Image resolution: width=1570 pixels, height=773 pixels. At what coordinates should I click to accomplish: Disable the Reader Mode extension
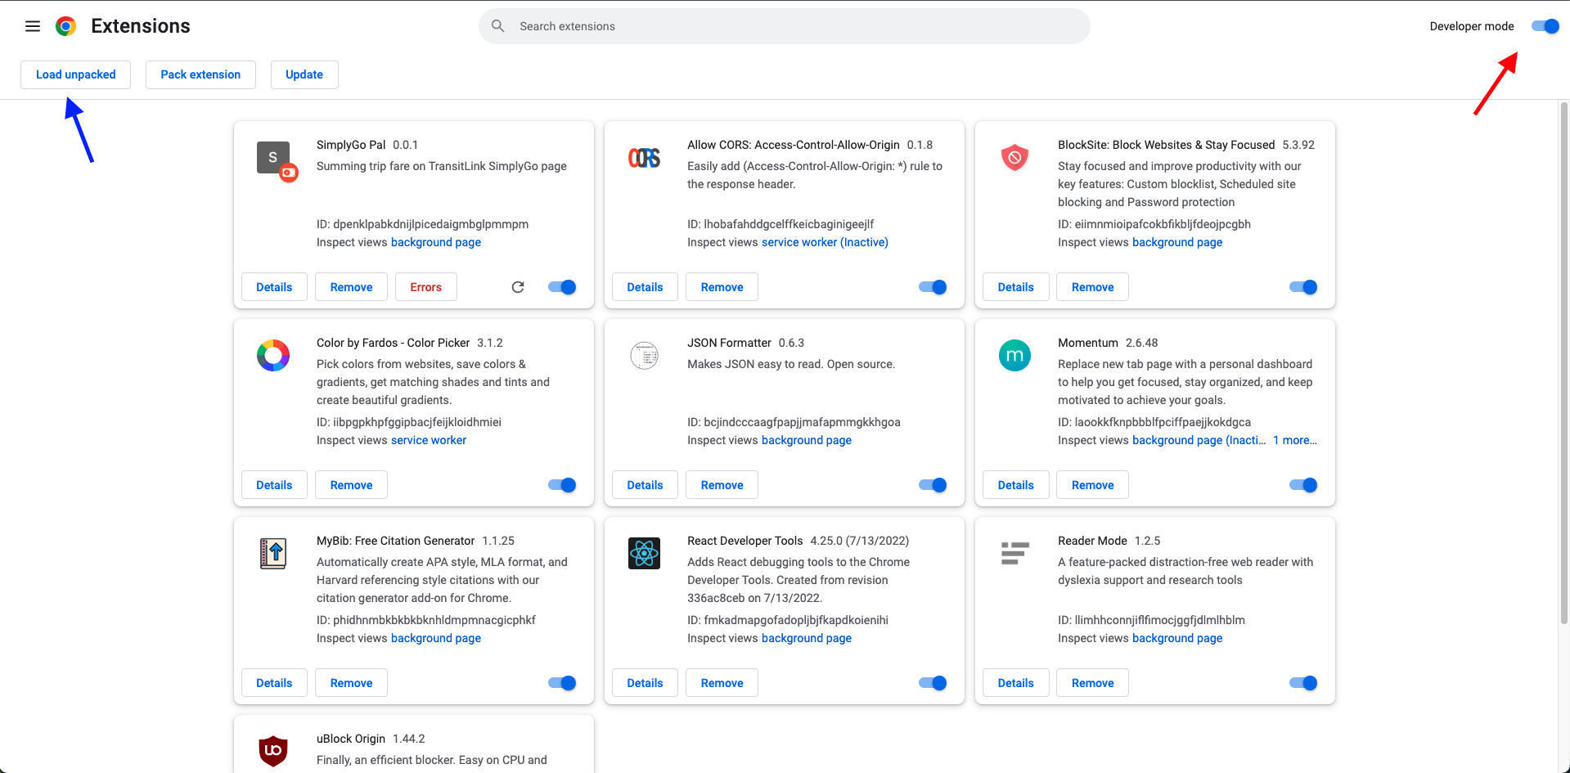click(x=1303, y=683)
